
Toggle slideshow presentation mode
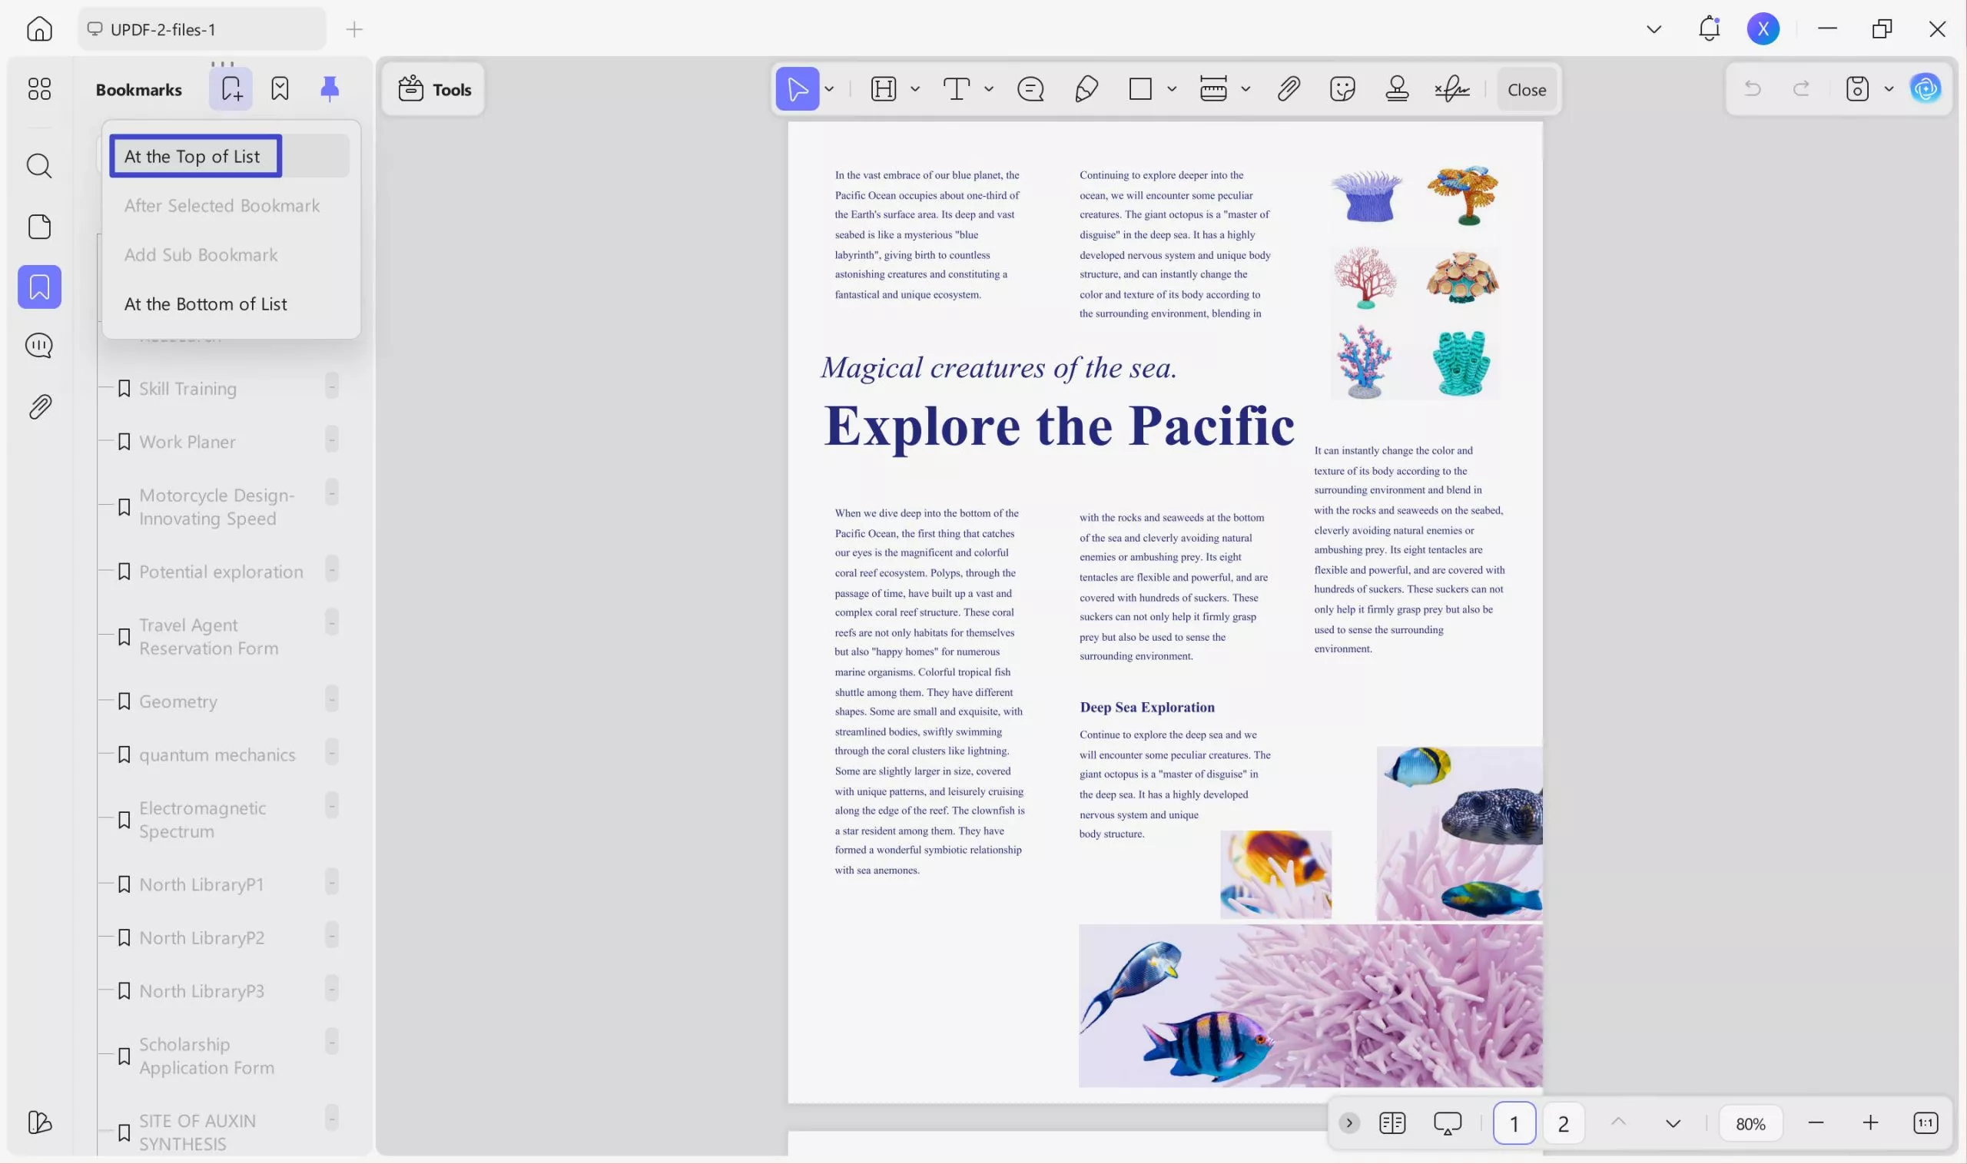tap(1447, 1123)
